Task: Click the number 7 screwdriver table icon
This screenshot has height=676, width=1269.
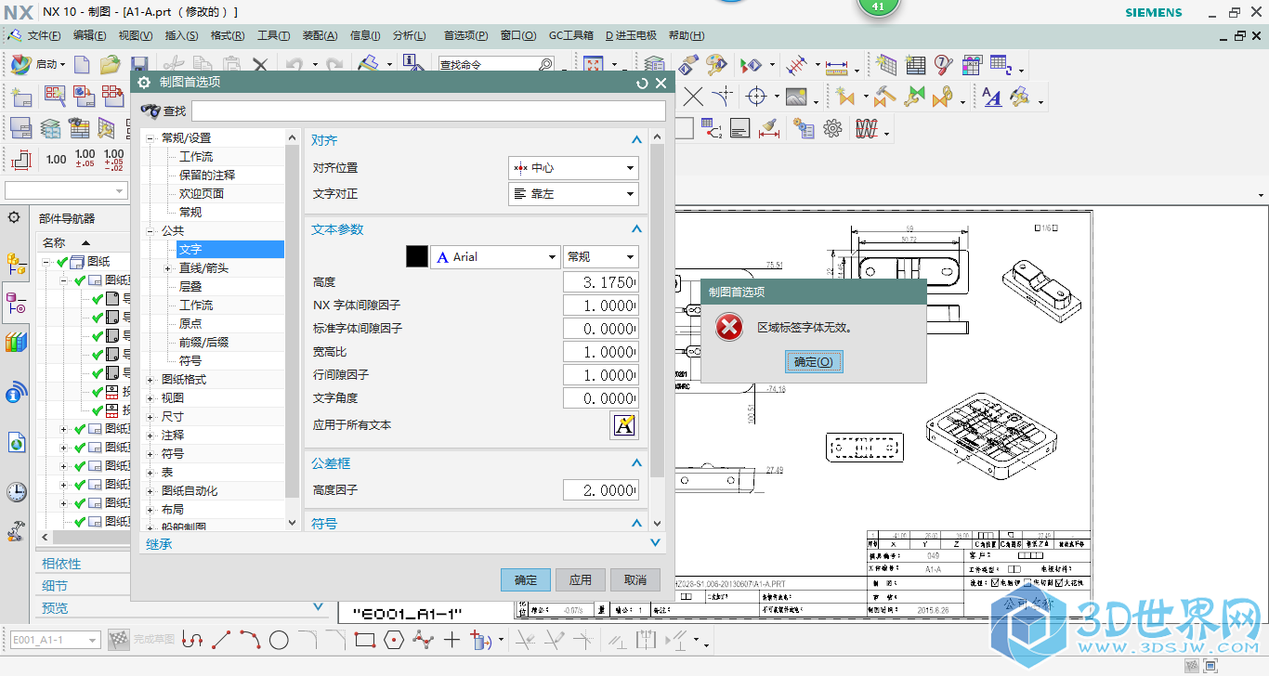Action: click(944, 65)
